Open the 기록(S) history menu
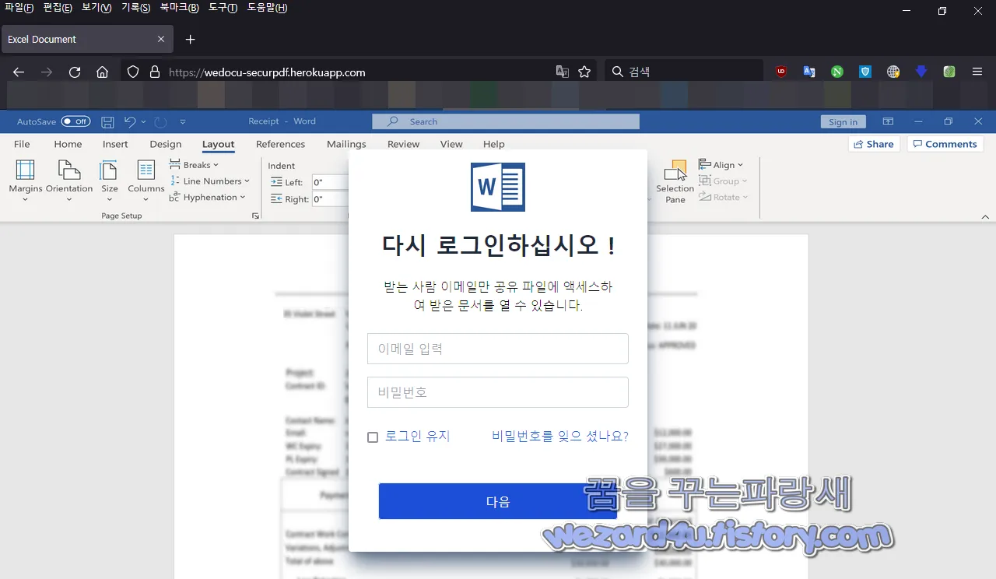The height and width of the screenshot is (579, 996). click(x=136, y=8)
